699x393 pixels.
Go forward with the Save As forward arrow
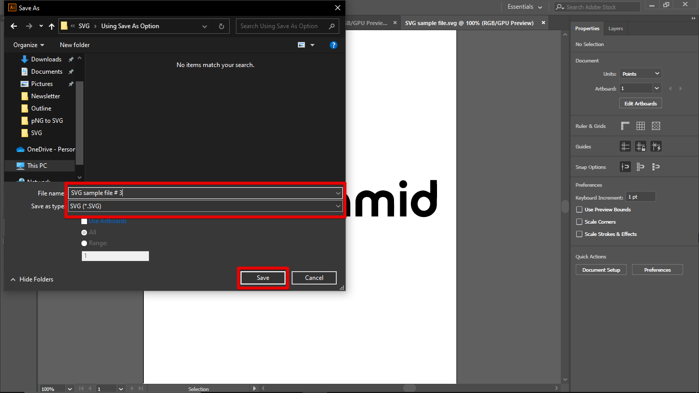point(29,26)
